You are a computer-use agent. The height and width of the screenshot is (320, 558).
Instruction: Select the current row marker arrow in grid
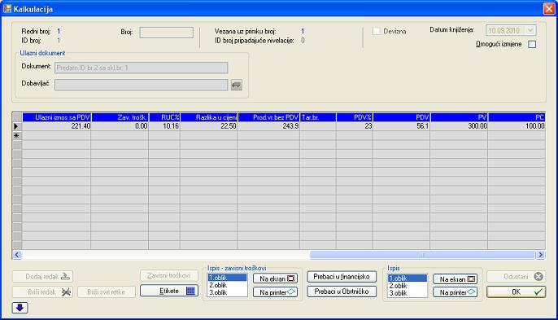tap(17, 126)
